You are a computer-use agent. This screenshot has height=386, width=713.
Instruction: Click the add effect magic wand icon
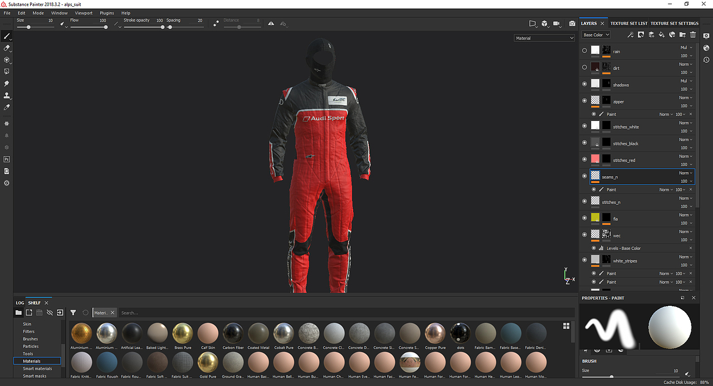tap(630, 35)
